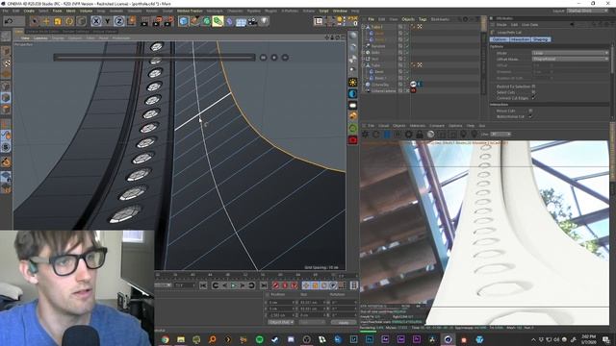Open the Mesh menu in main menu bar
Image resolution: width=616 pixels, height=346 pixels.
coord(70,11)
